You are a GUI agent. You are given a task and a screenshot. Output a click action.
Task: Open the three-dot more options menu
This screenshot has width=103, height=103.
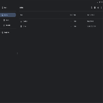click(101, 8)
